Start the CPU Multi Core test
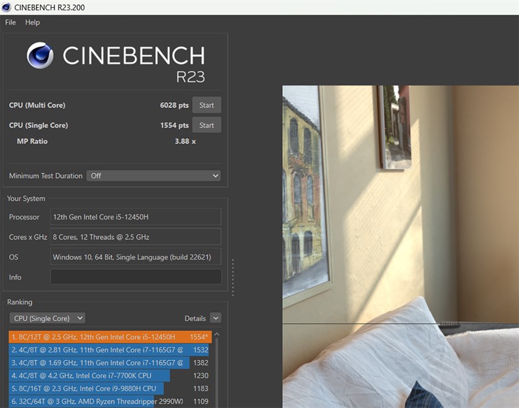The image size is (519, 408). (x=206, y=105)
